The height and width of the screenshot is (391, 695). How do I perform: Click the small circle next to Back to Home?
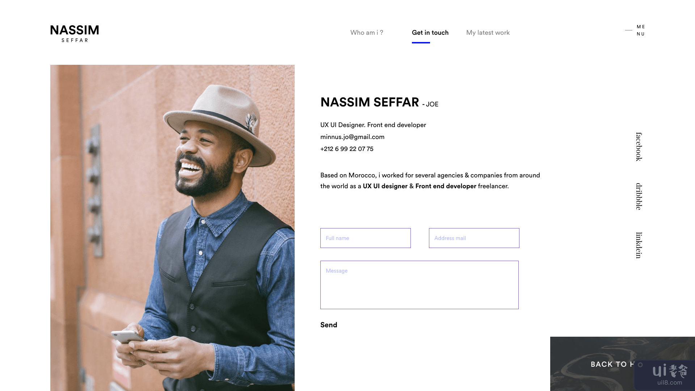pos(640,365)
